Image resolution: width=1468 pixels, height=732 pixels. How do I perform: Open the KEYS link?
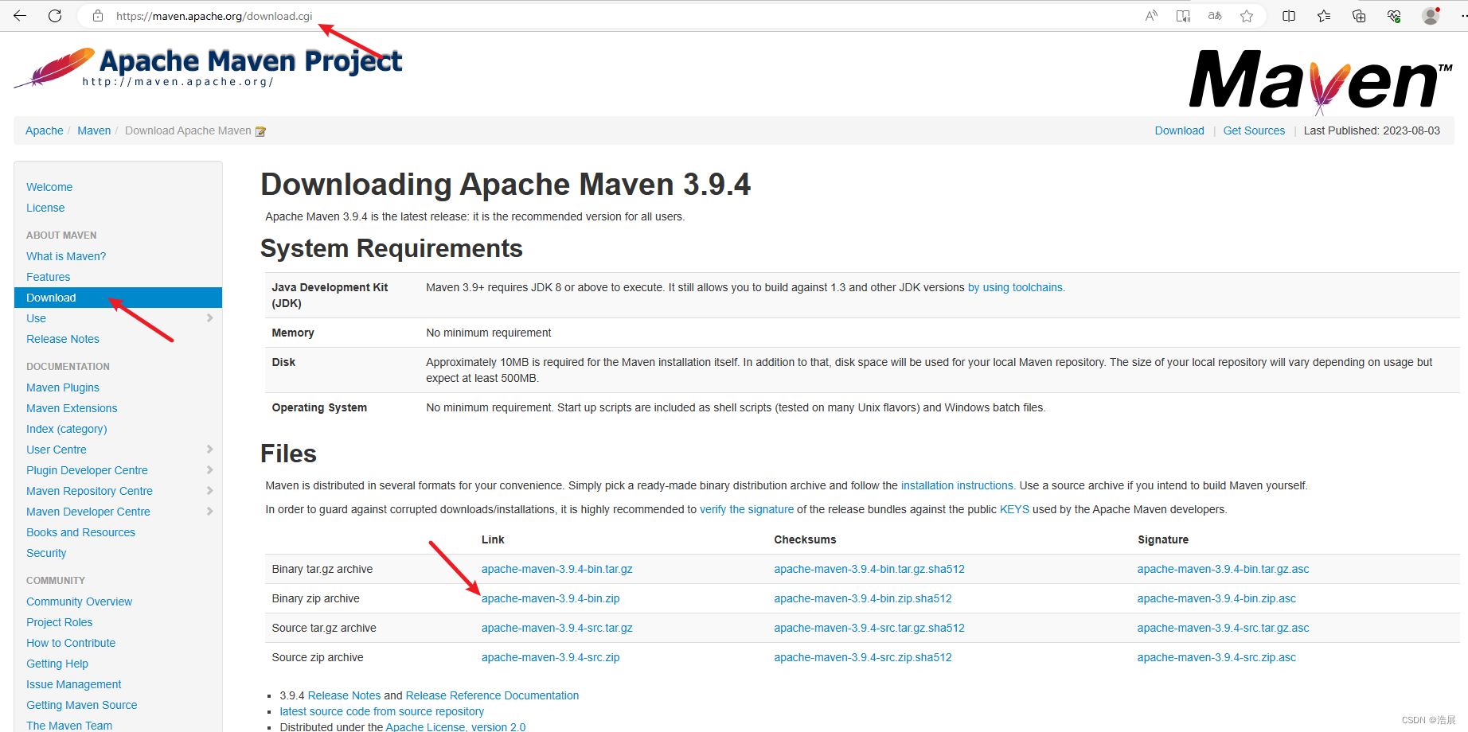coord(1014,509)
